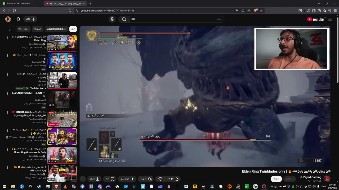Image resolution: width=339 pixels, height=190 pixels.
Task: Switch to Stream - Kick Dashboard tab
Action: (x=18, y=3)
